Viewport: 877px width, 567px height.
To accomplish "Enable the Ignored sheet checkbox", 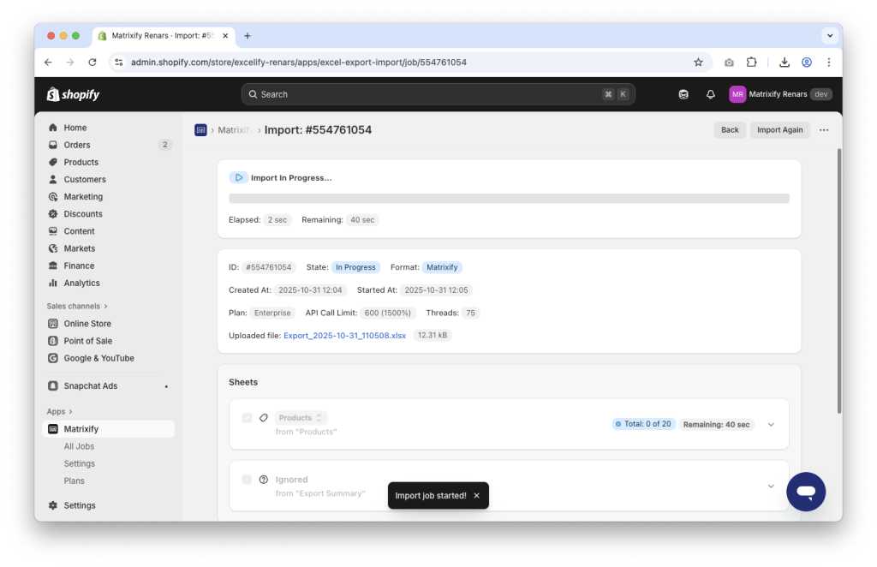I will pos(248,479).
